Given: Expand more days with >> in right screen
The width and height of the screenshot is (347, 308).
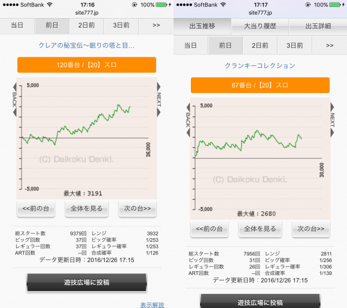Looking at the screenshot, I should [x=330, y=45].
